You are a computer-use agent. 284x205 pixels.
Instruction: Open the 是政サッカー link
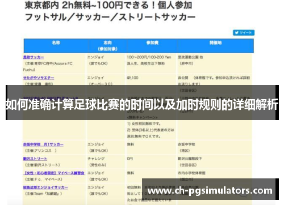(34, 57)
